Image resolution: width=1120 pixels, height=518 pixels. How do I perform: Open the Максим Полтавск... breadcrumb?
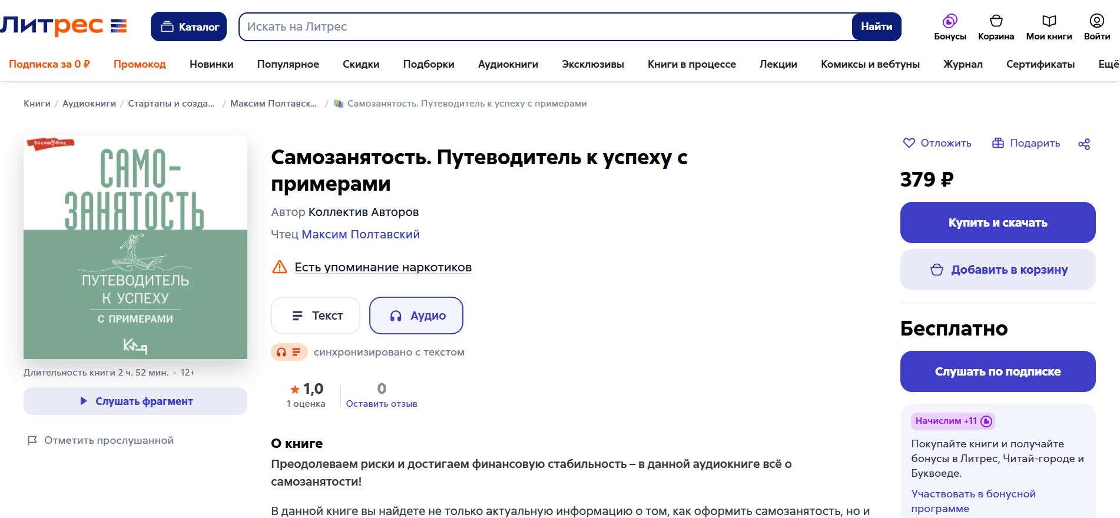pos(274,104)
